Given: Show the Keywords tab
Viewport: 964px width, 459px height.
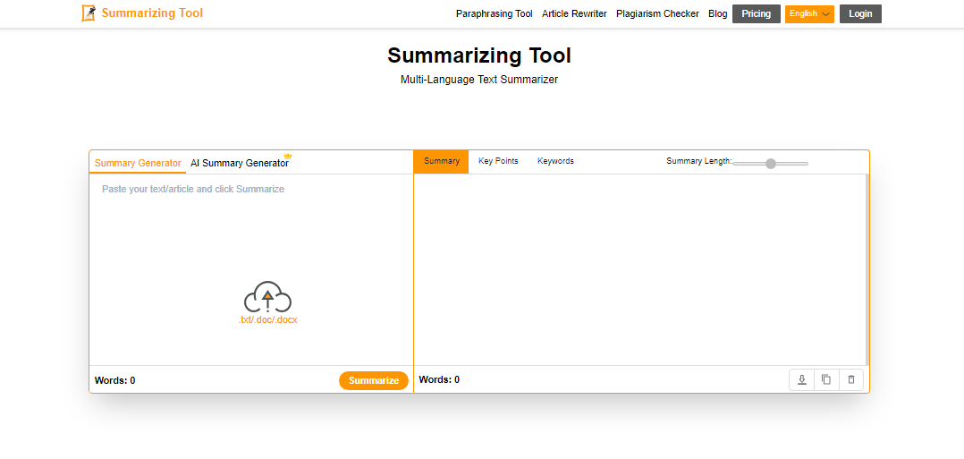Looking at the screenshot, I should coord(555,161).
